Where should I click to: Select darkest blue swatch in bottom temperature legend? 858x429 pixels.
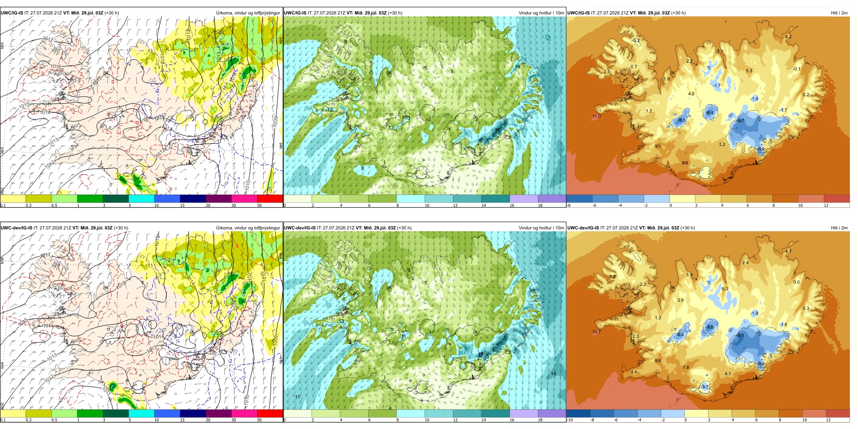578,413
